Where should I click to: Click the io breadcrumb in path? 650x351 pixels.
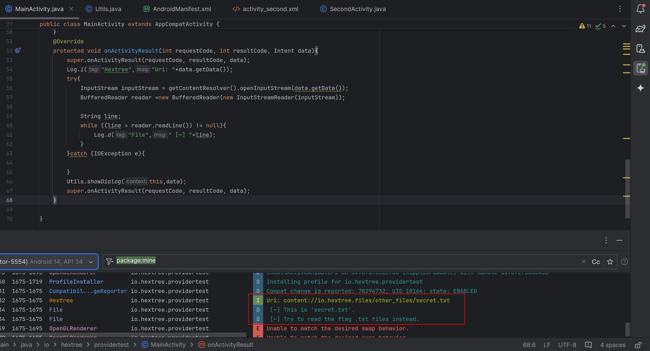click(x=46, y=345)
